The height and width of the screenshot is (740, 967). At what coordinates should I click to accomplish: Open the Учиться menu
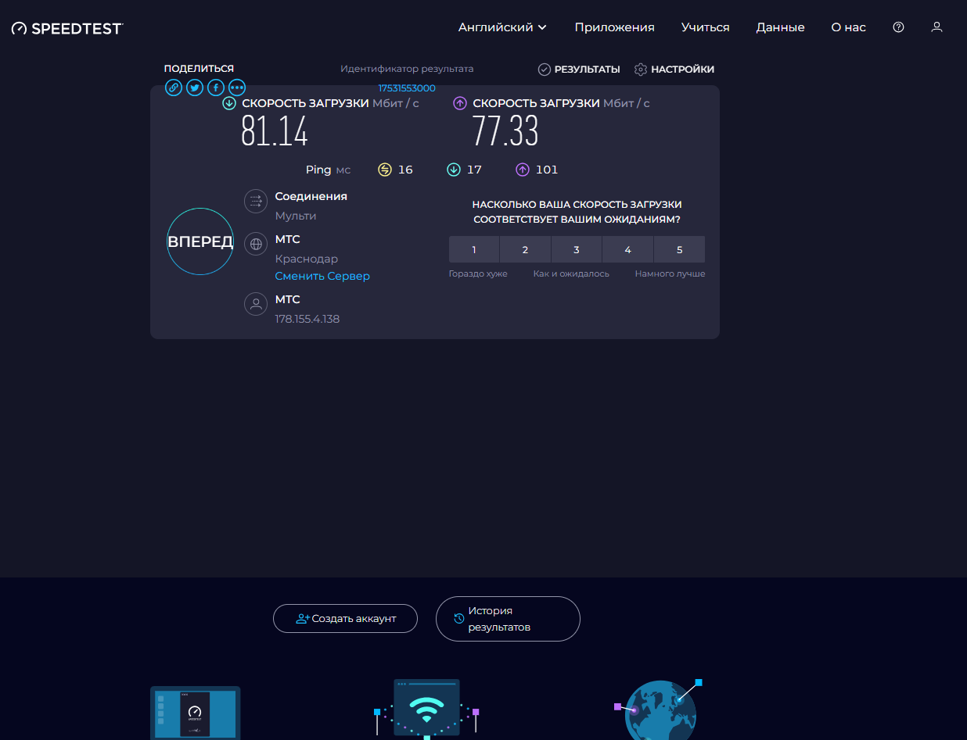click(705, 27)
